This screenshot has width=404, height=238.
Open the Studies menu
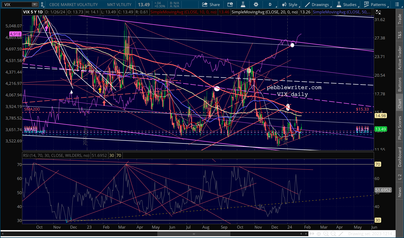pos(347,4)
